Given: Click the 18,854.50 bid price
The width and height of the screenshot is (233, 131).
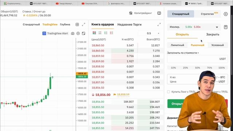Looking at the screenshot, I should pyautogui.click(x=98, y=118).
